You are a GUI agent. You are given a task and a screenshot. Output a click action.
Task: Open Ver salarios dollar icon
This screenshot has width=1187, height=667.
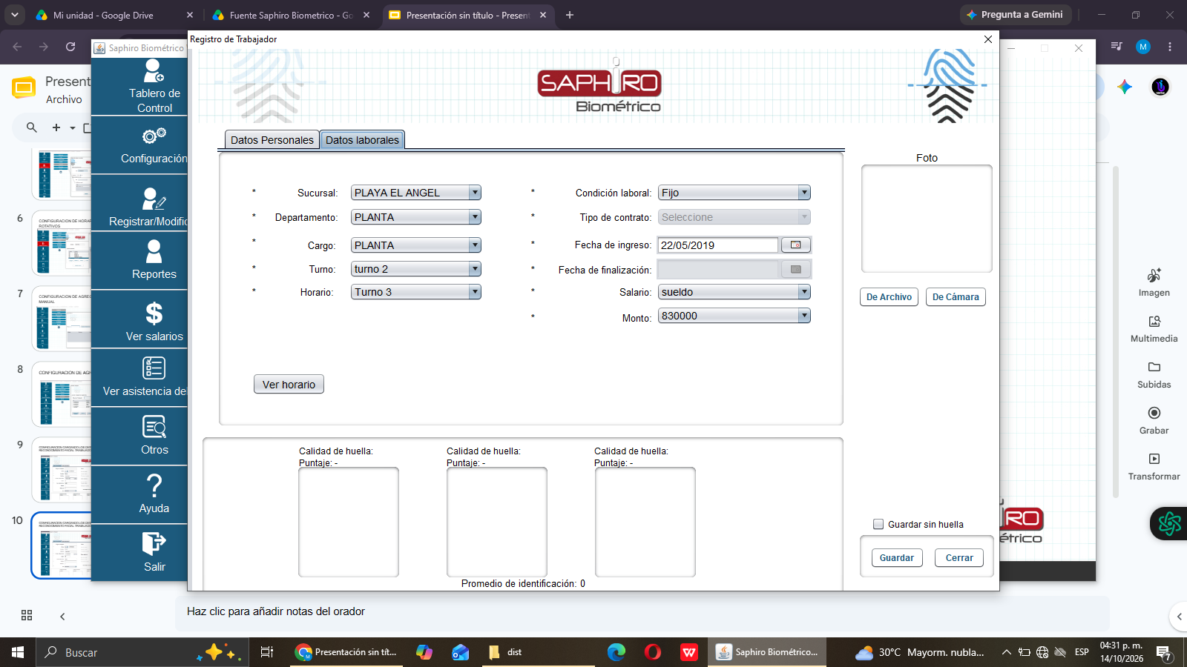pyautogui.click(x=154, y=313)
